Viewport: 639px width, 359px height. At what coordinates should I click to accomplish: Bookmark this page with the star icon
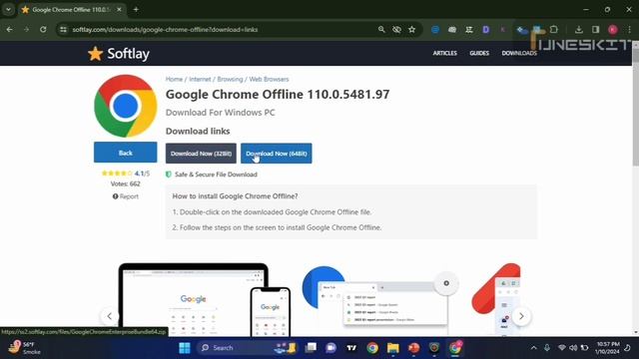[x=412, y=30]
